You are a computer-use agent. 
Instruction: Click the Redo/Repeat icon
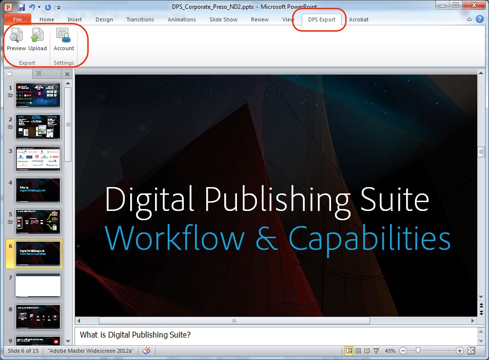pyautogui.click(x=48, y=7)
